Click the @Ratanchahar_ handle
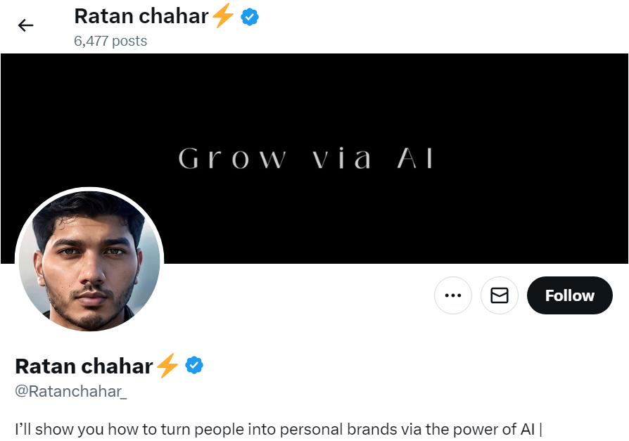 pyautogui.click(x=71, y=392)
